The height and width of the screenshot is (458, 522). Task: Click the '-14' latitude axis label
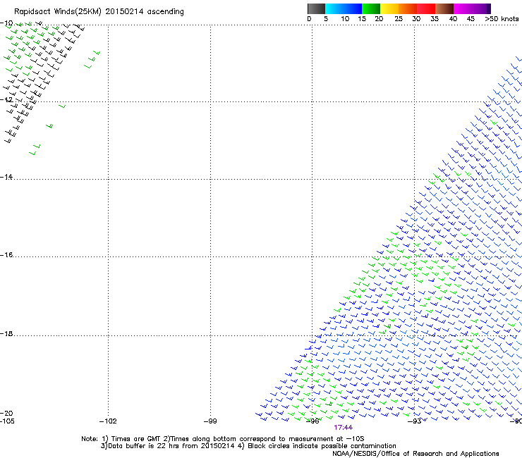click(x=6, y=177)
